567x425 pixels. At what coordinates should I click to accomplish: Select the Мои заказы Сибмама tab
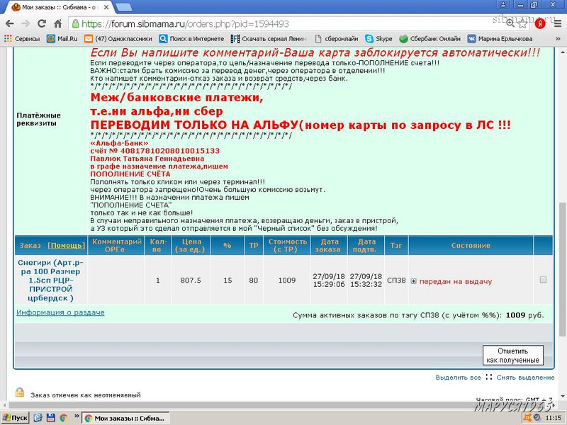[58, 7]
